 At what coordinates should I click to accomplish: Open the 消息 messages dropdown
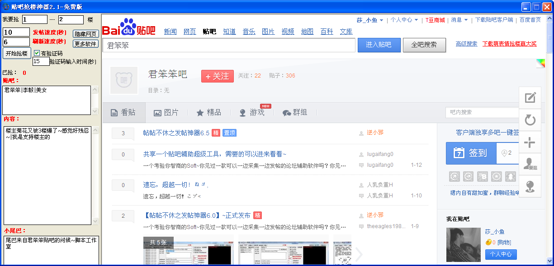459,20
